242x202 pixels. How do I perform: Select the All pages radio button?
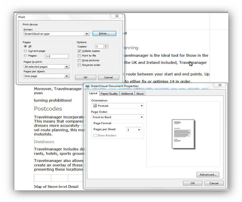(x=25, y=46)
